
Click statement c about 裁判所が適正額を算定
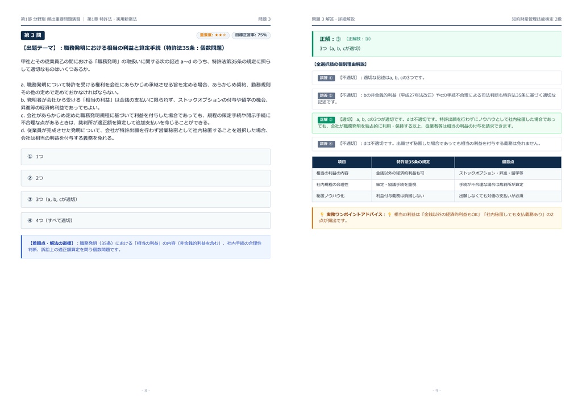[145, 119]
